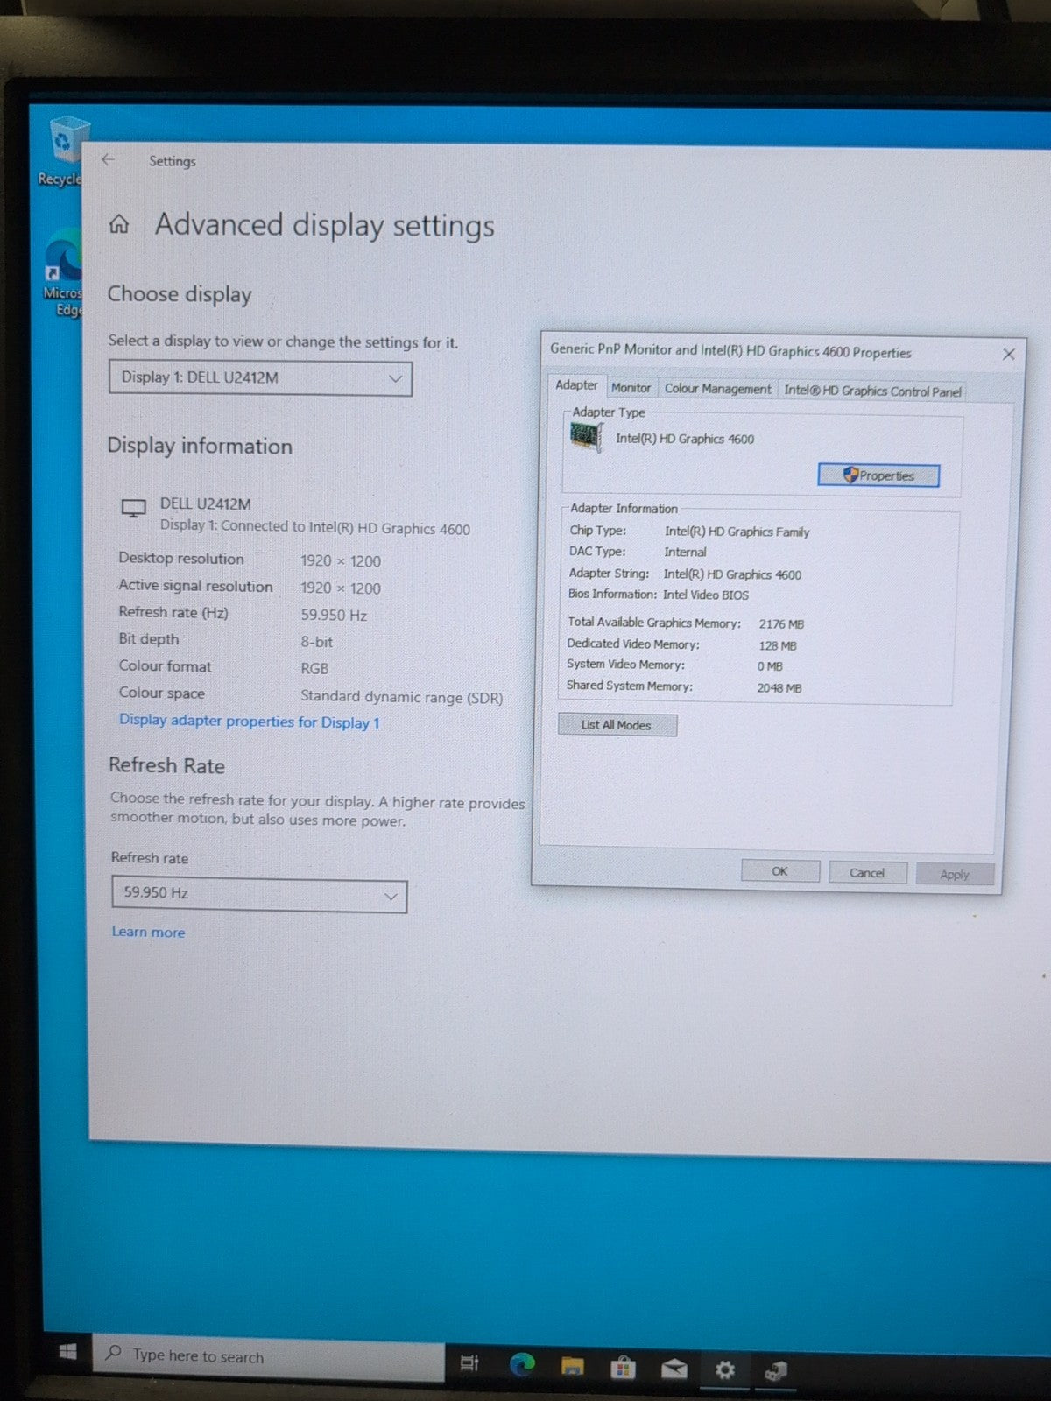Click the adapter Properties button

(x=878, y=475)
